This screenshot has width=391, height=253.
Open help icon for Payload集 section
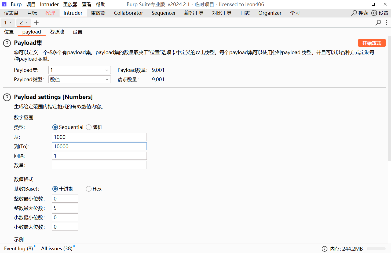point(7,43)
